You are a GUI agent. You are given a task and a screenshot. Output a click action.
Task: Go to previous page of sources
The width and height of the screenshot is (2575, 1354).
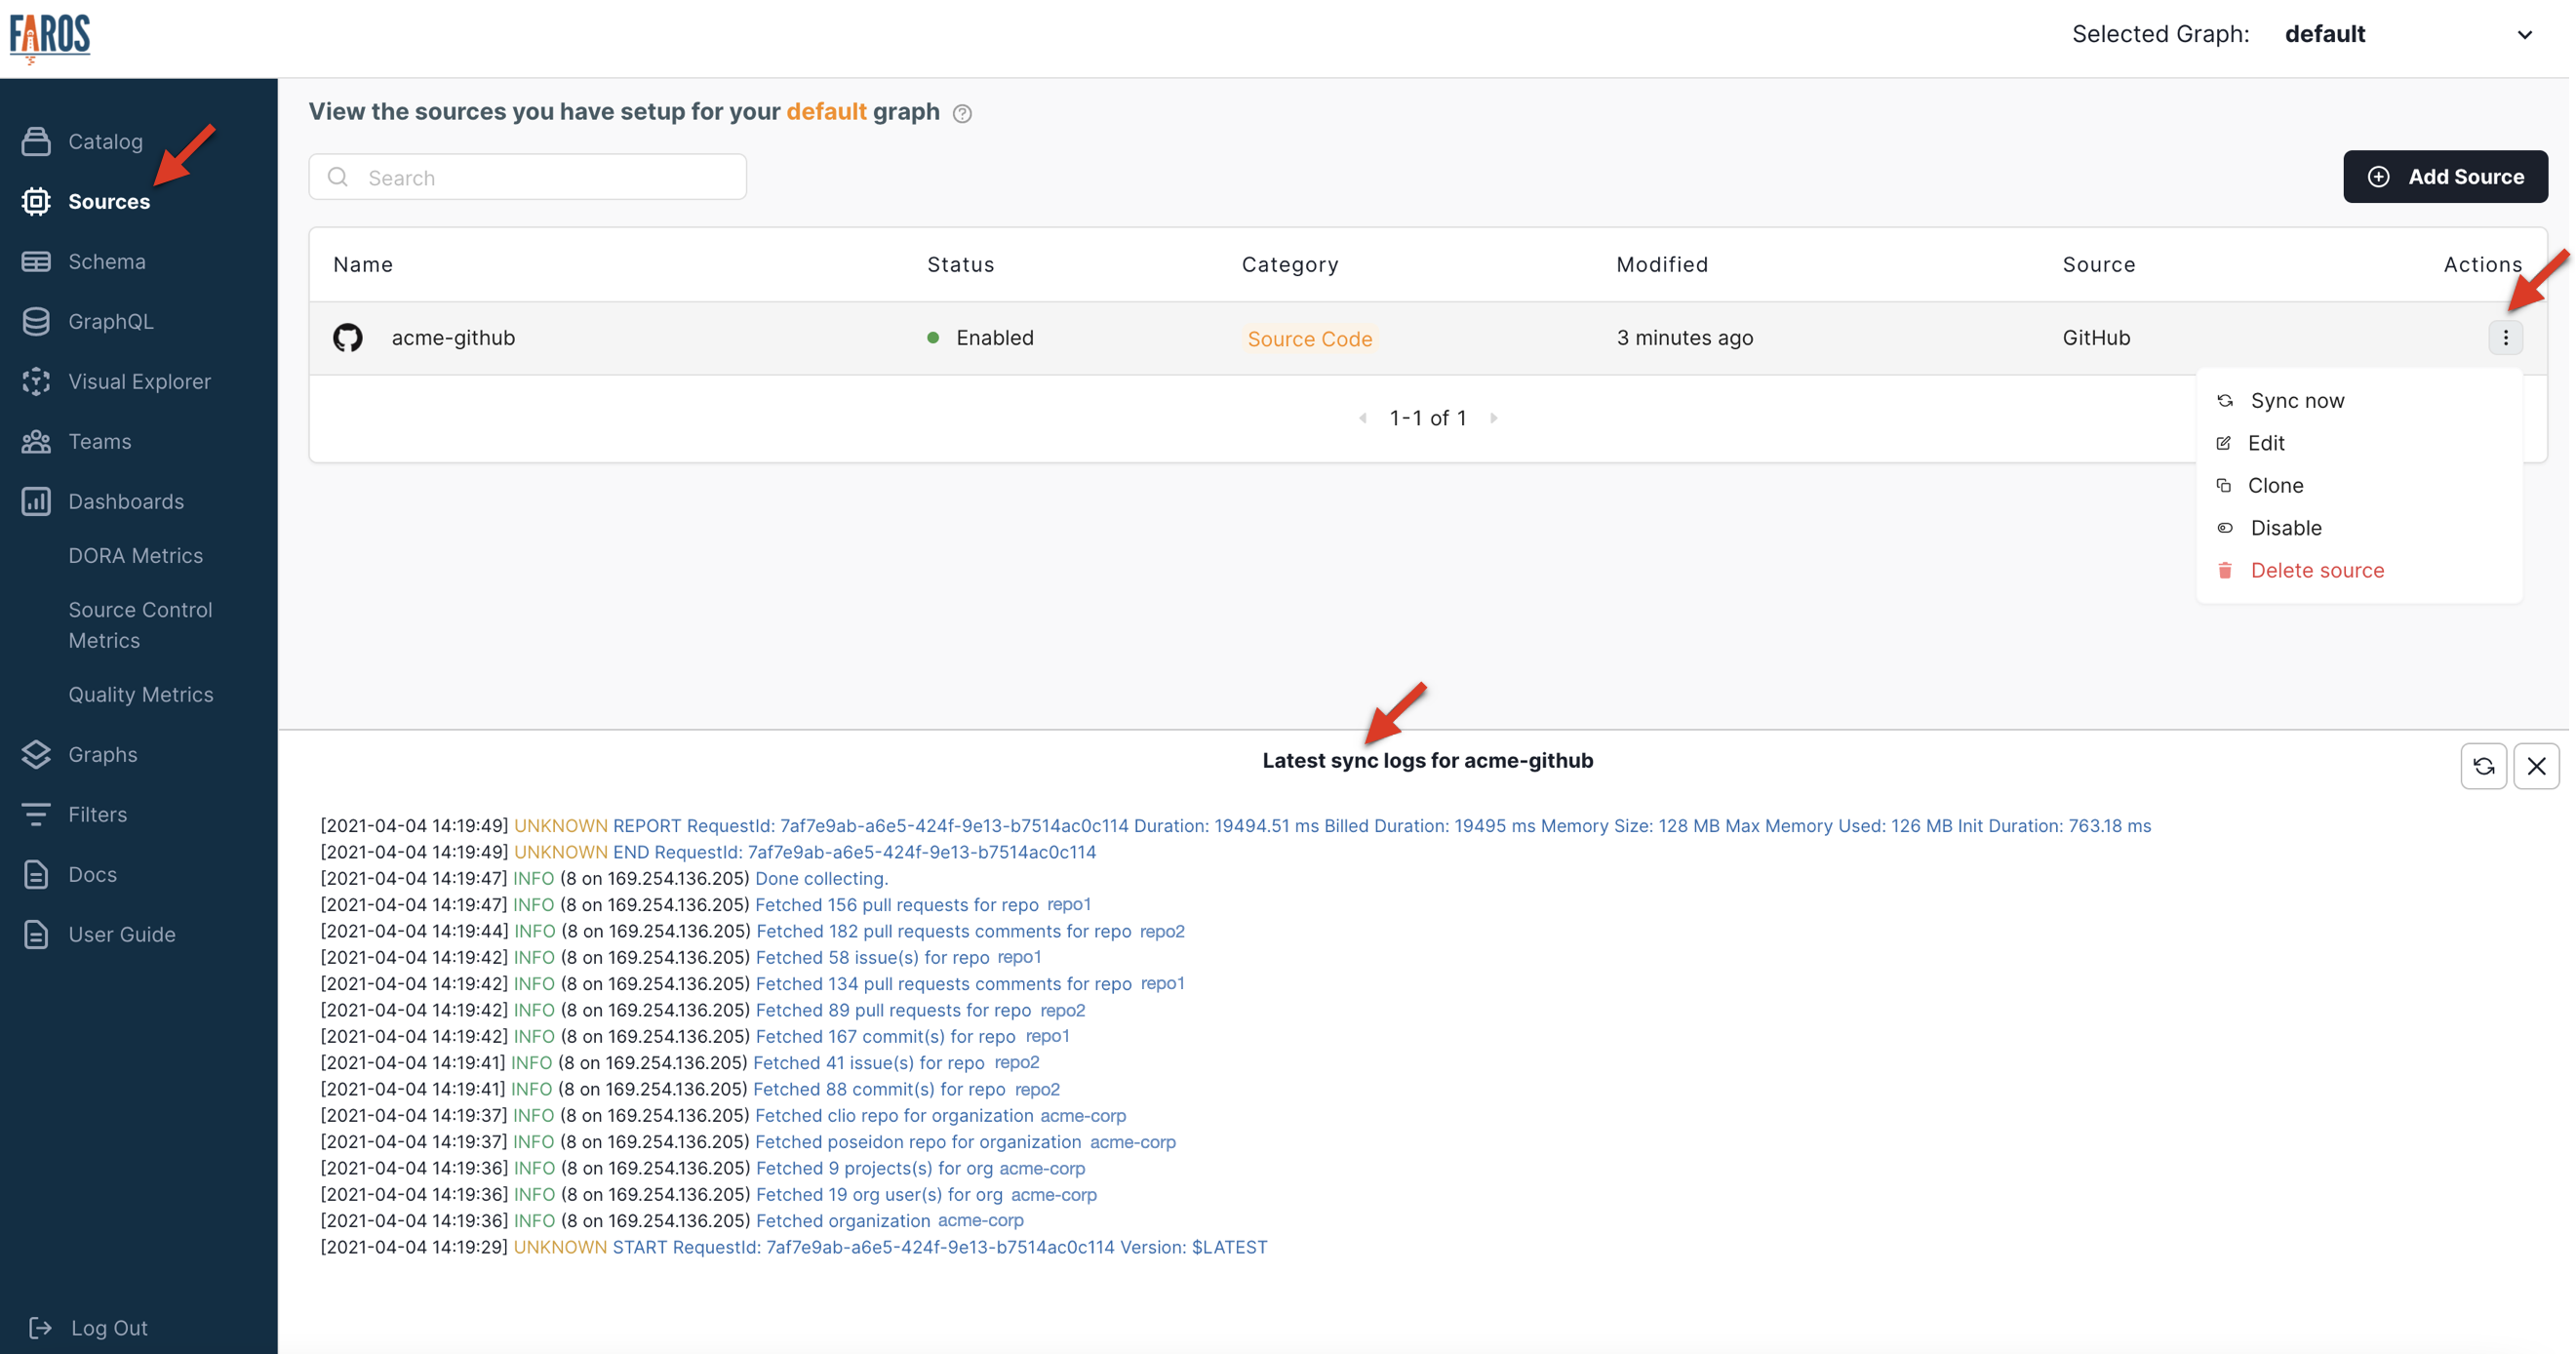1363,418
